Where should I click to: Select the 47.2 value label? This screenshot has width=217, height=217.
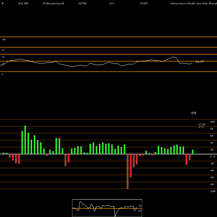click(x=201, y=127)
